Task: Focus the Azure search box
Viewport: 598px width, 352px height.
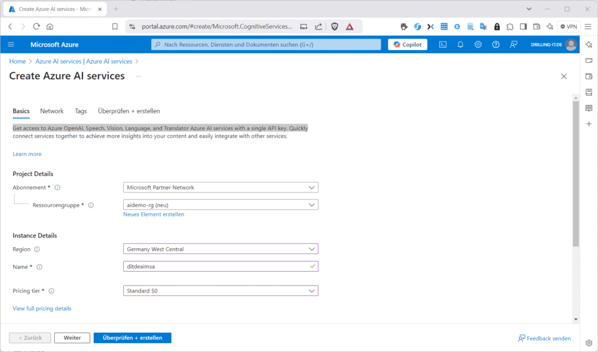Action: [266, 44]
